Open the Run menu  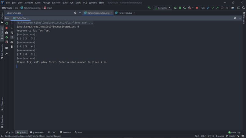click(x=71, y=3)
